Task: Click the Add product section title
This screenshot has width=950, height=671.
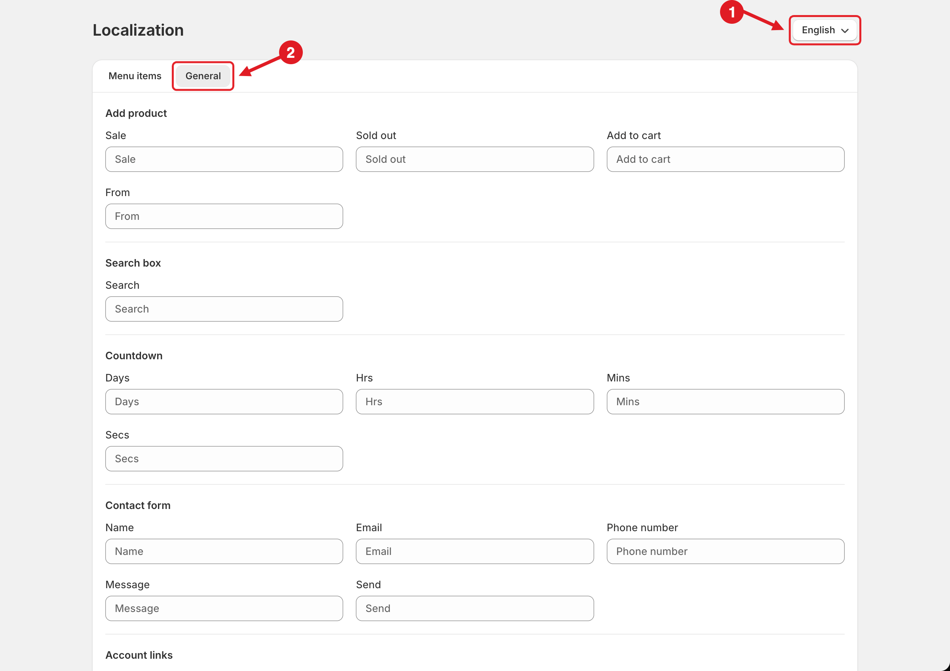Action: tap(136, 113)
